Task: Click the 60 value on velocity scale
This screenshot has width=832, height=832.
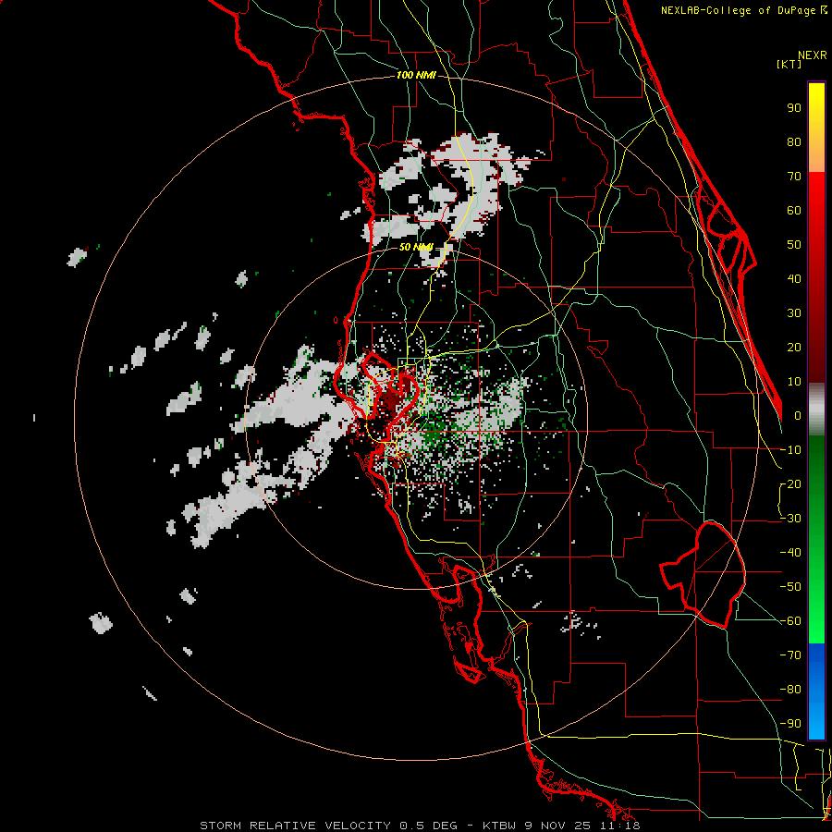Action: [794, 210]
